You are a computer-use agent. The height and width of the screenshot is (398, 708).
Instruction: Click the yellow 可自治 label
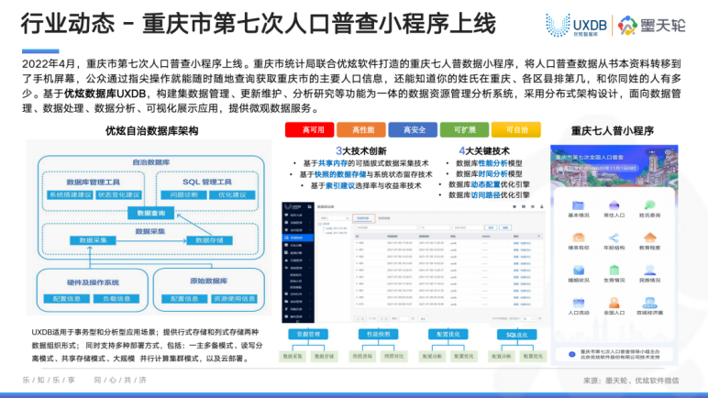(516, 129)
